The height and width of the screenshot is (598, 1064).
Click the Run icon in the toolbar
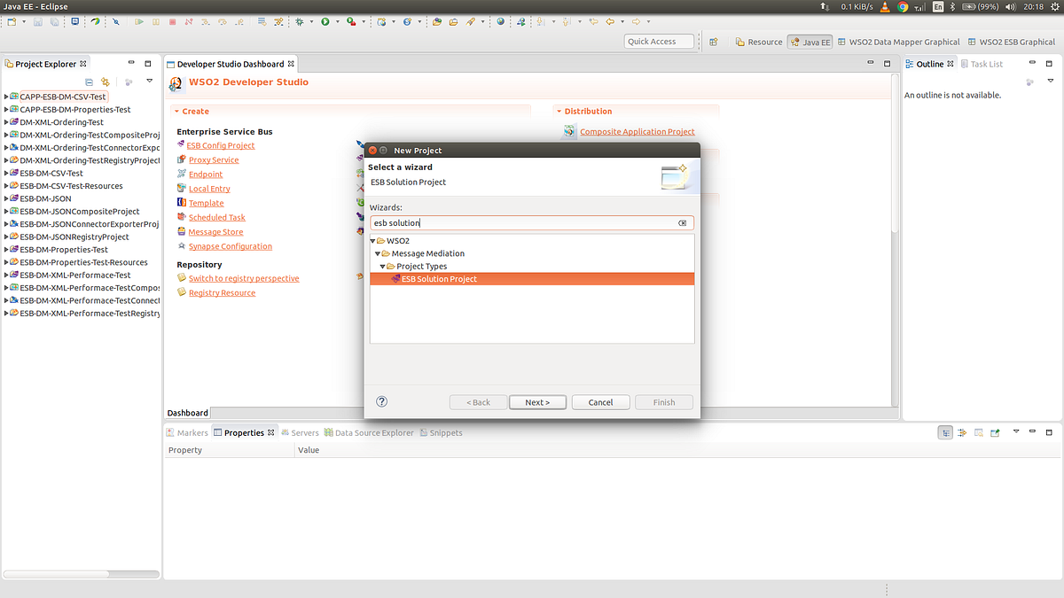point(326,20)
